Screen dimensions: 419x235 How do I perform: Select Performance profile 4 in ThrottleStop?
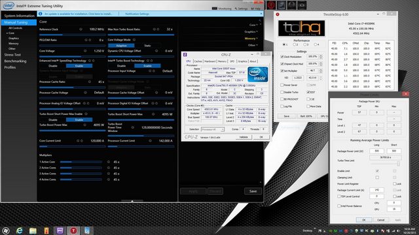316,44
